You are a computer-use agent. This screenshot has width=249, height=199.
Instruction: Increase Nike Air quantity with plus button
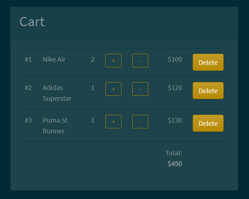[x=113, y=61]
